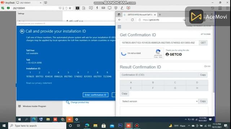Viewport: 231px width, 129px height.
Task: Close the GETCID.INFO browser tab
Action: pyautogui.click(x=155, y=15)
